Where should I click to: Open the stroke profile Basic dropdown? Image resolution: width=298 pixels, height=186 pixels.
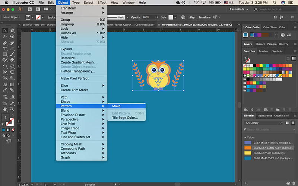[127, 17]
